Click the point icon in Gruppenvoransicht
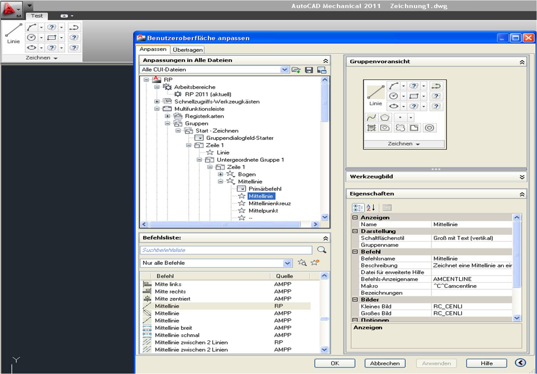The height and width of the screenshot is (374, 537). point(400,117)
